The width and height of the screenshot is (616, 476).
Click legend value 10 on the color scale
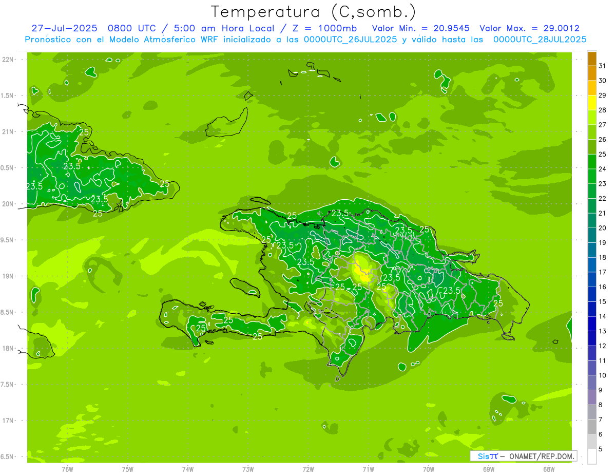point(602,375)
